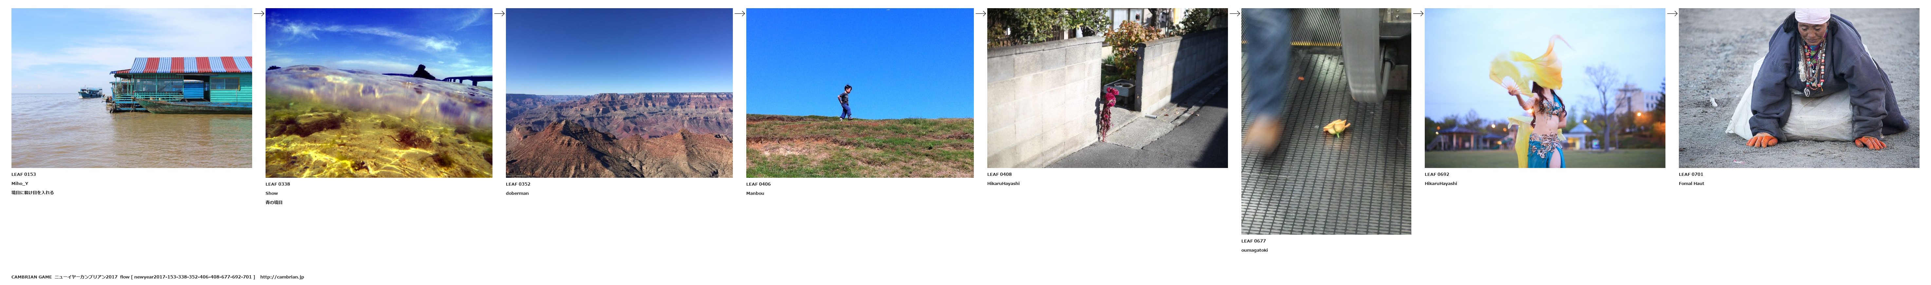Screen dimensions: 1931x285
Task: Click the arrow after the walking child photo
Action: point(980,13)
